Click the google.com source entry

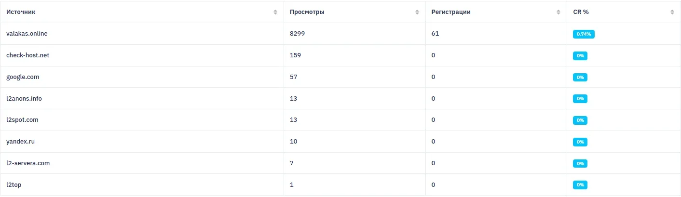coord(22,77)
